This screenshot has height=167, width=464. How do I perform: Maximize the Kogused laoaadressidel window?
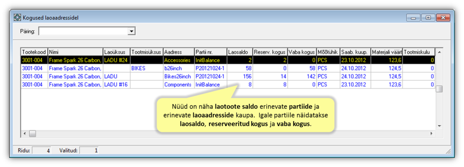pyautogui.click(x=428, y=18)
